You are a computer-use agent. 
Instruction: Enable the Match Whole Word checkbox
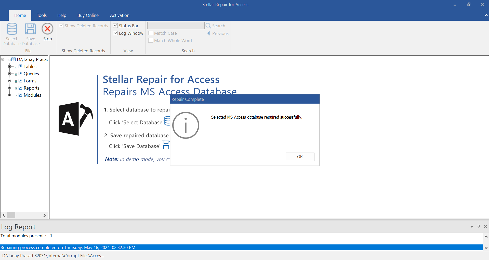click(x=151, y=40)
